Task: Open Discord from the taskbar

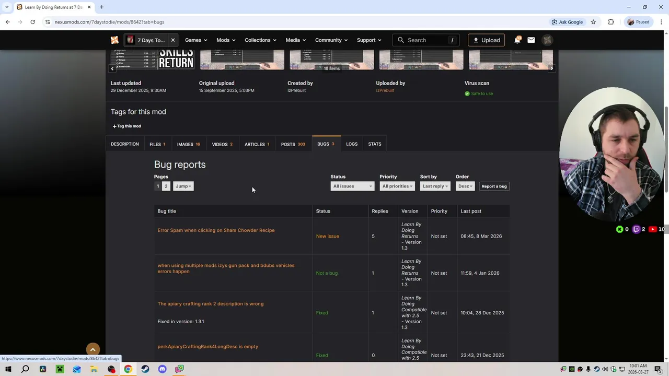Action: click(162, 369)
